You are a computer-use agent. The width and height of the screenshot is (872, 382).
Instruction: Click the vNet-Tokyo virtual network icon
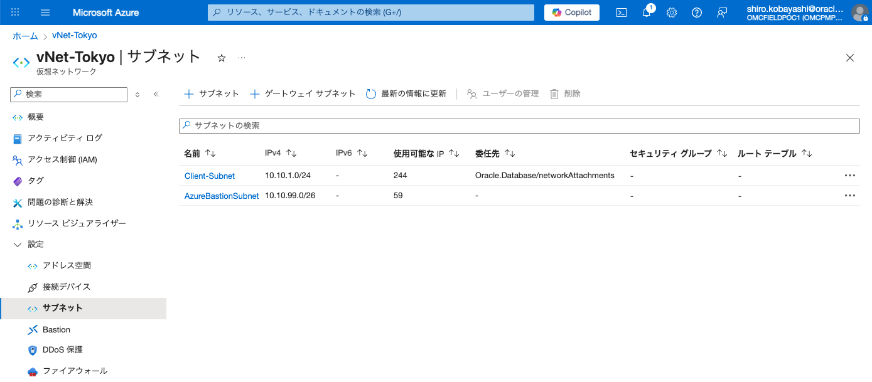click(x=21, y=63)
